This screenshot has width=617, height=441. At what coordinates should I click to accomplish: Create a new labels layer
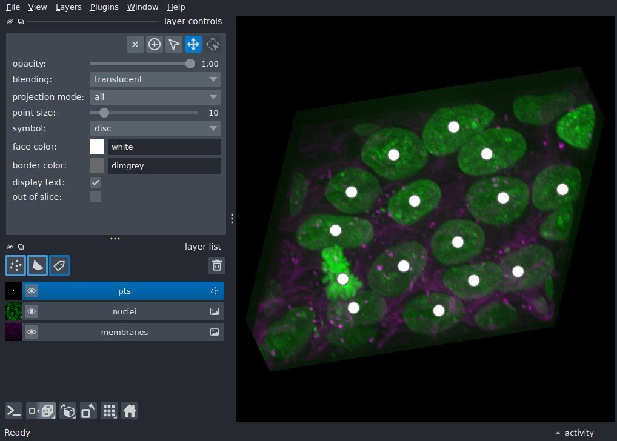pyautogui.click(x=59, y=265)
